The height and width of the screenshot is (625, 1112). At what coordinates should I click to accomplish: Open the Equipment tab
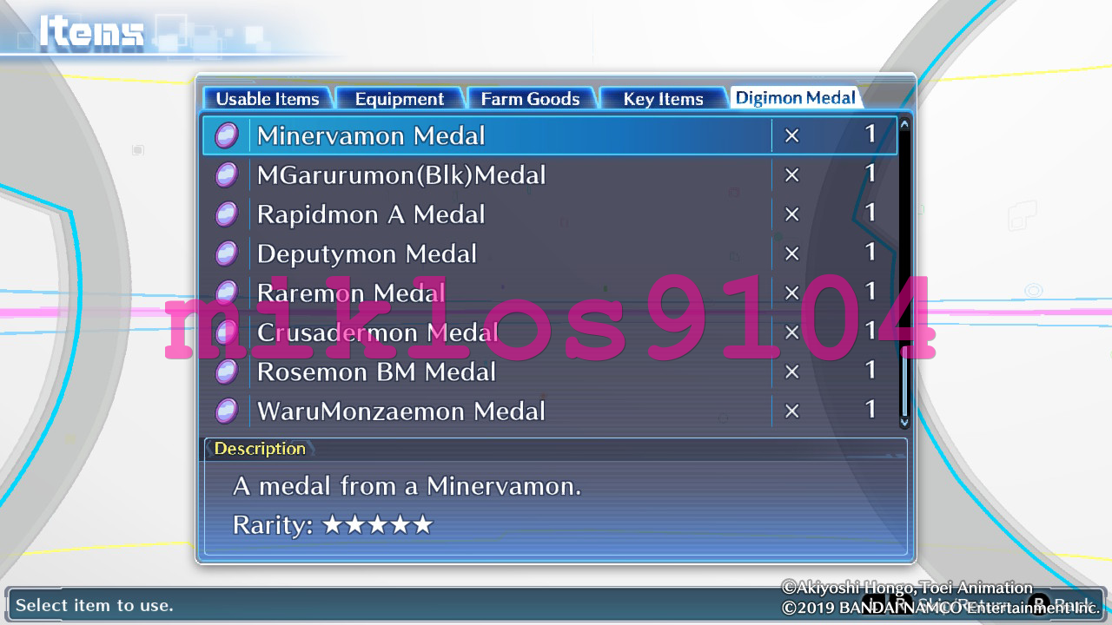coord(400,99)
